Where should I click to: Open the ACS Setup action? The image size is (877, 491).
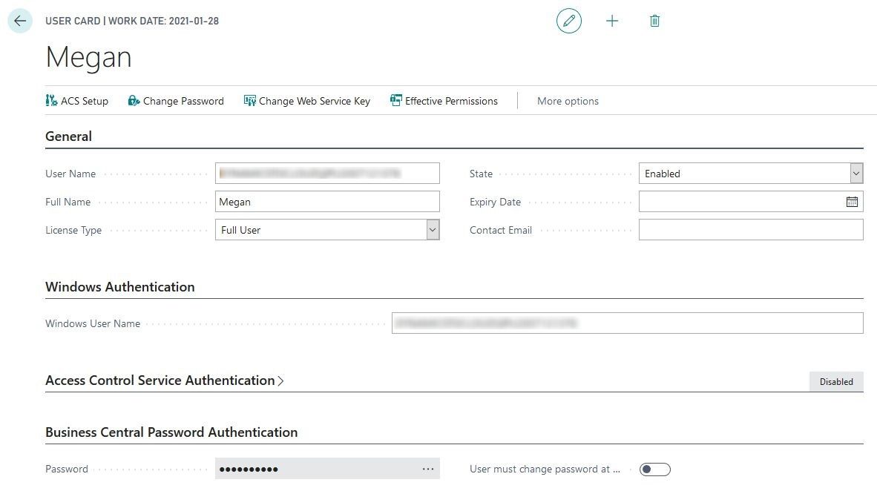pos(76,101)
